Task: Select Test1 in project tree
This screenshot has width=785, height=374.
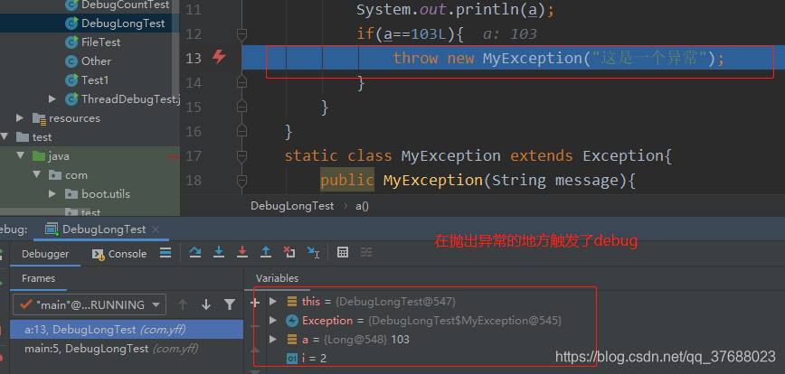Action: [x=95, y=80]
